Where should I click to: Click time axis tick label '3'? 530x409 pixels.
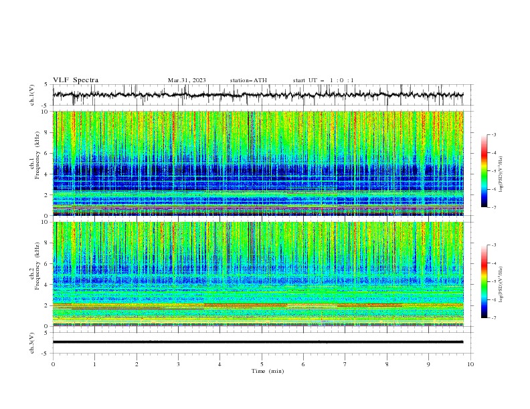tap(178, 364)
